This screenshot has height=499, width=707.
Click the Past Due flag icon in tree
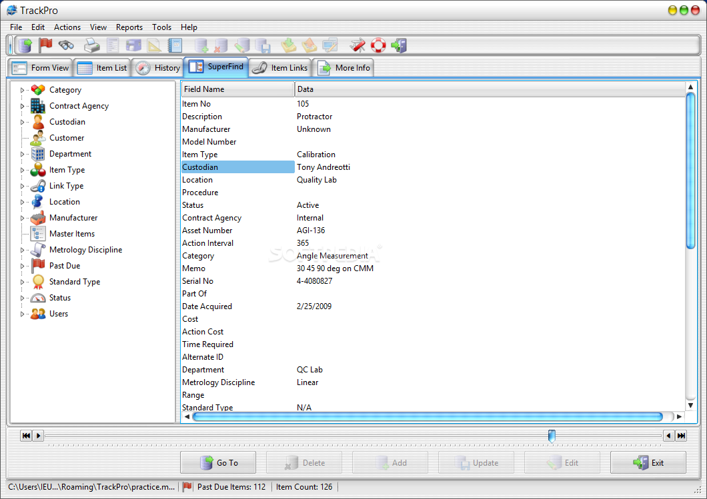click(38, 266)
